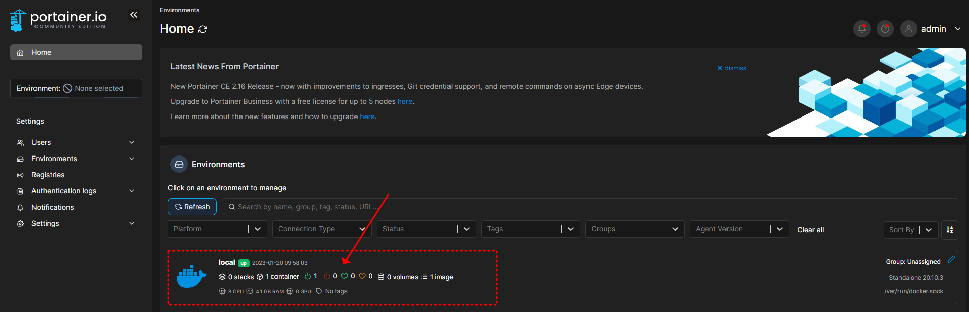The height and width of the screenshot is (312, 969).
Task: Click the volumes database icon
Action: pyautogui.click(x=381, y=277)
